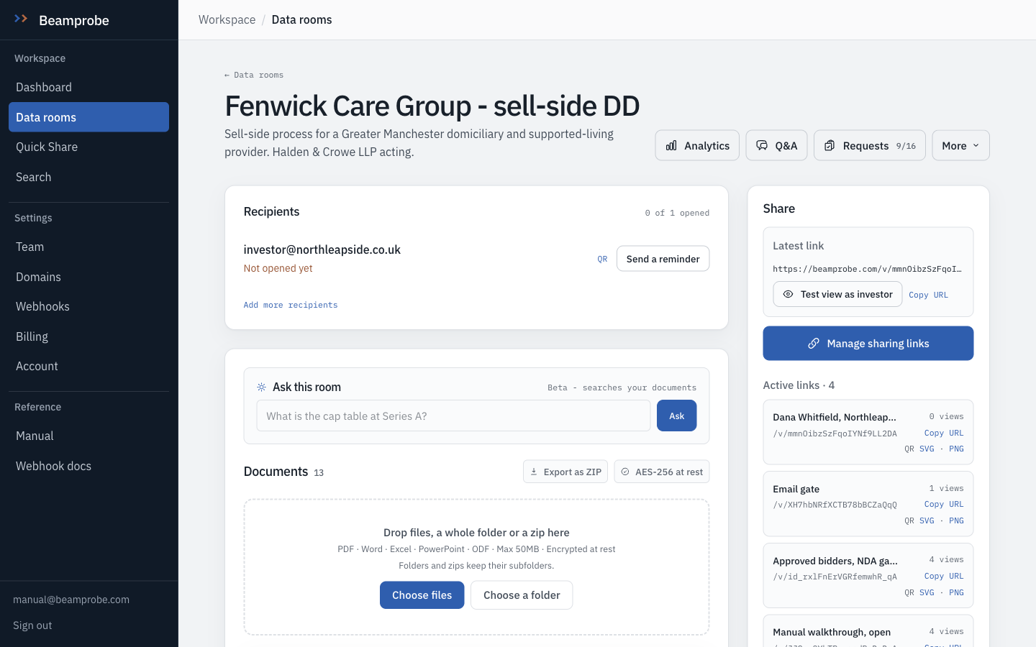This screenshot has height=647, width=1036.
Task: Open Webhook docs
Action: coord(88,466)
